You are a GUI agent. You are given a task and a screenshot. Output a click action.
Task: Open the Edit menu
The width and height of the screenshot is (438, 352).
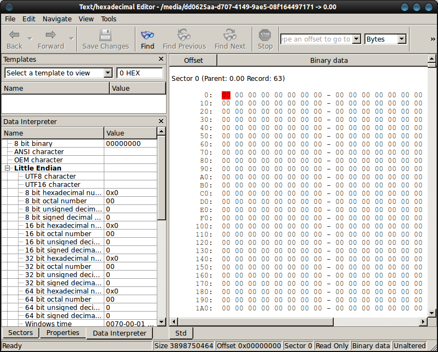tap(29, 19)
